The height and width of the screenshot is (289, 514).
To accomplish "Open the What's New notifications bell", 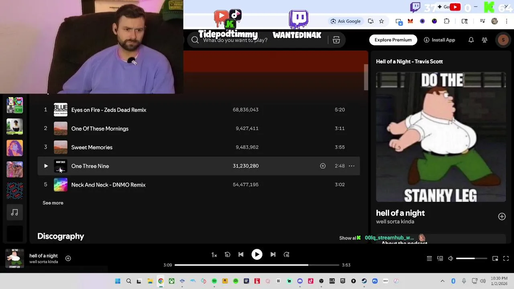I will (x=471, y=40).
